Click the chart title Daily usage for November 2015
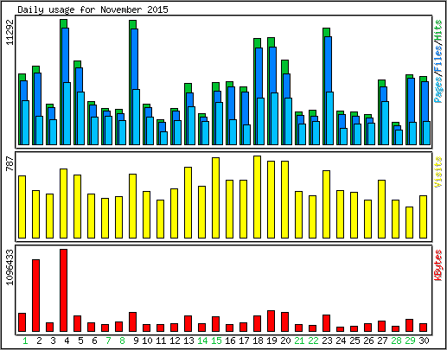447x350 pixels. tap(93, 10)
